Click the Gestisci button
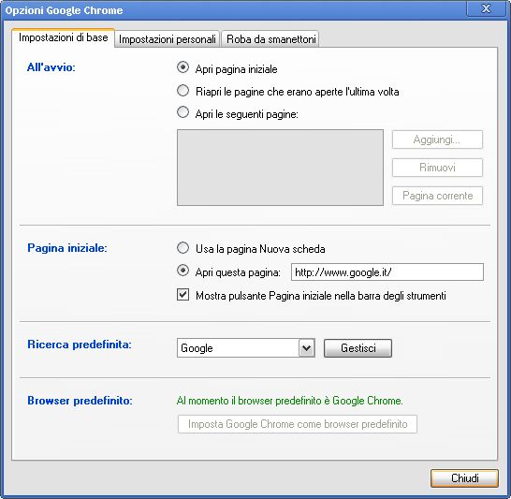511x499 pixels. pyautogui.click(x=358, y=348)
